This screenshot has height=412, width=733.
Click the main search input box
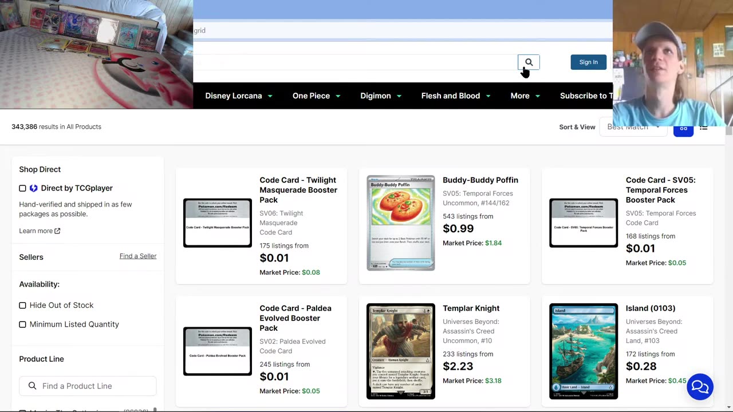click(x=355, y=62)
